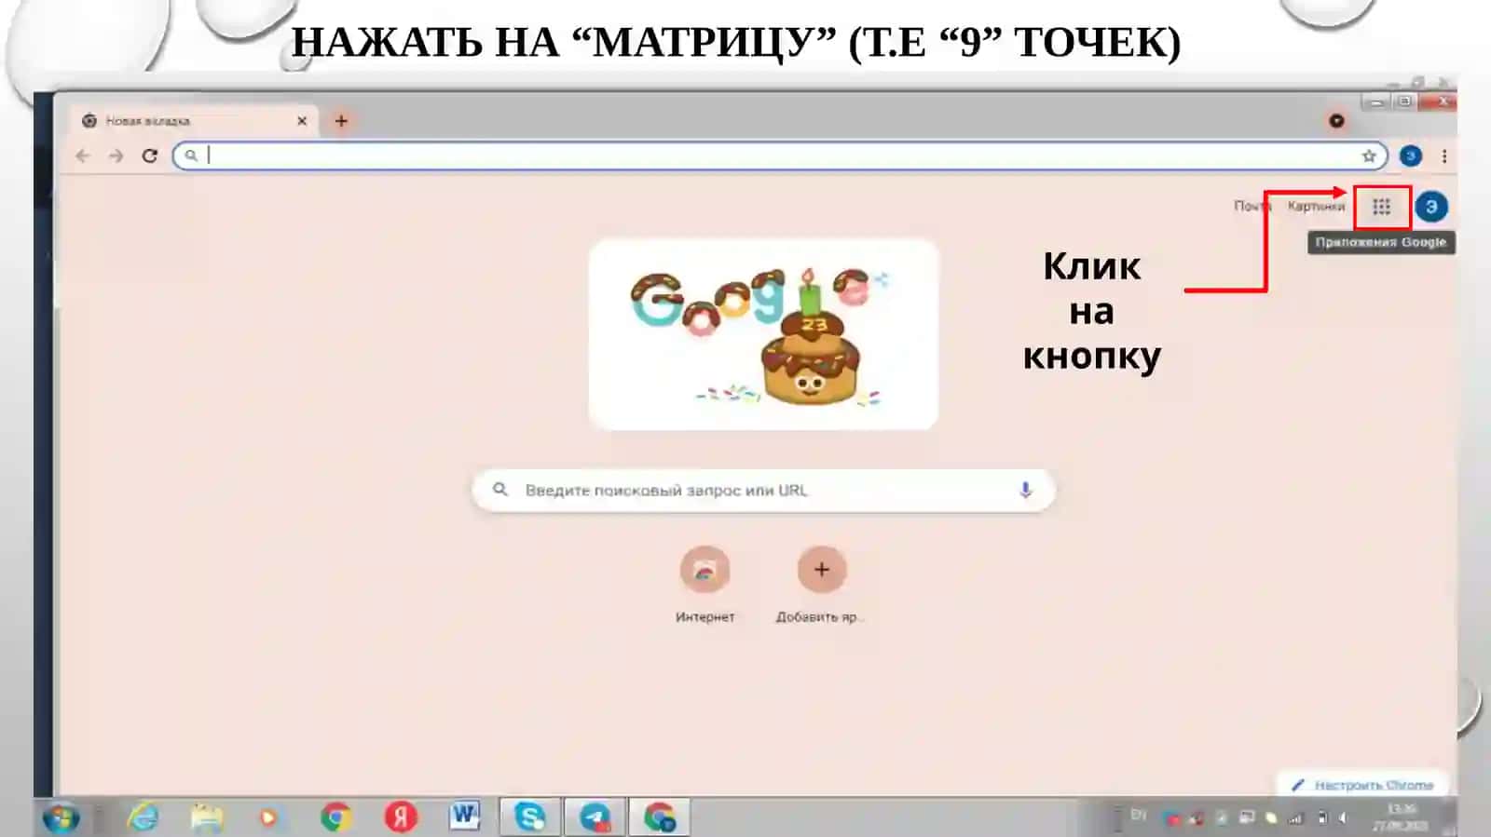Go forward to next page
The width and height of the screenshot is (1491, 837).
[x=116, y=155]
